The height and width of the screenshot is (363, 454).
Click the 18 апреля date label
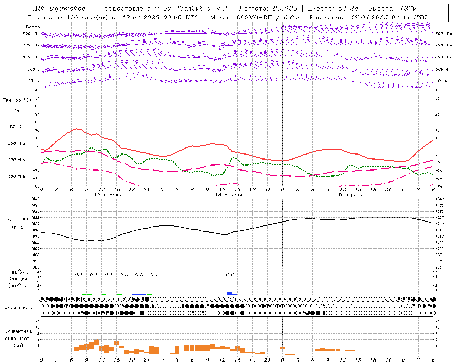(228, 195)
